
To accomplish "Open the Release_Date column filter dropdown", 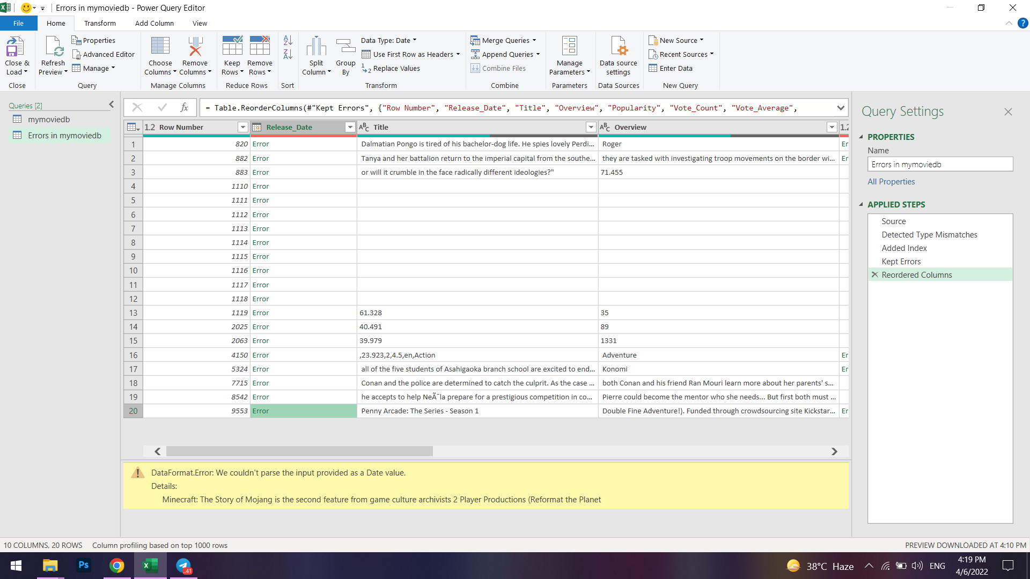I will coord(350,127).
